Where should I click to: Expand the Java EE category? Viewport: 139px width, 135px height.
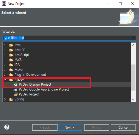5,50
